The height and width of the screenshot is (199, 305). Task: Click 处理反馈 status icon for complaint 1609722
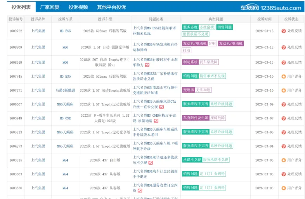point(284,31)
